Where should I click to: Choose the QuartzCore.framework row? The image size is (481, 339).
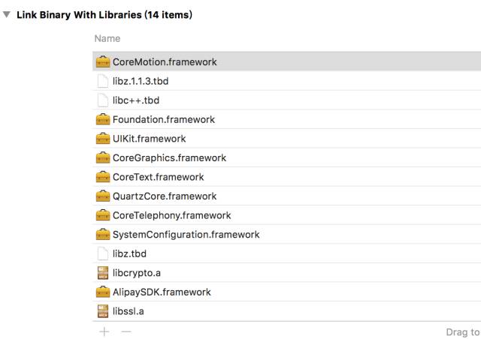pos(287,196)
